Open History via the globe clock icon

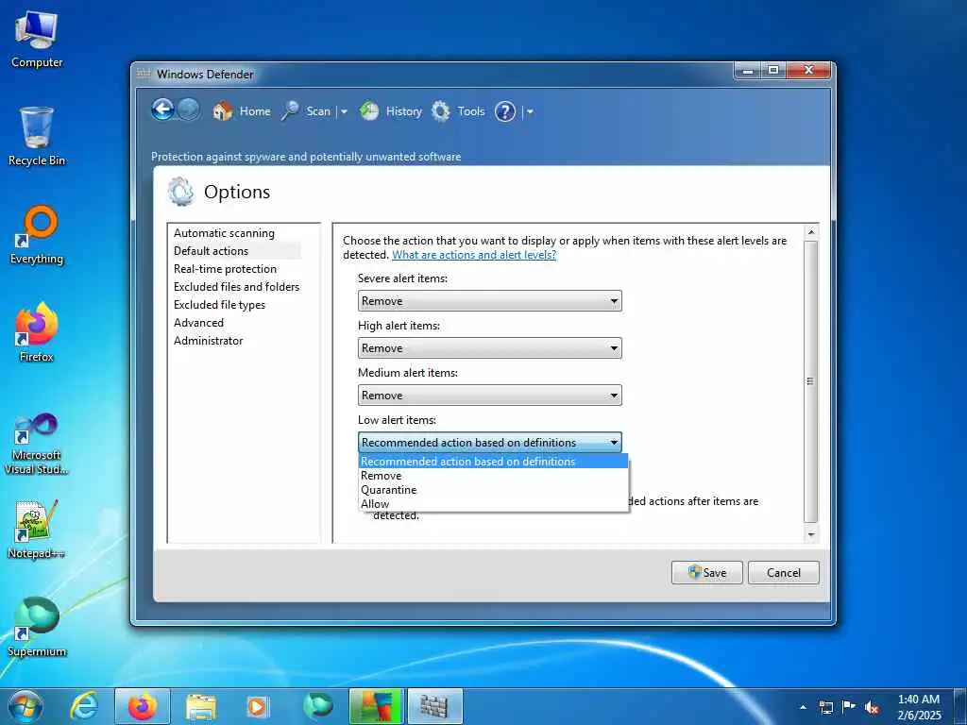point(369,111)
